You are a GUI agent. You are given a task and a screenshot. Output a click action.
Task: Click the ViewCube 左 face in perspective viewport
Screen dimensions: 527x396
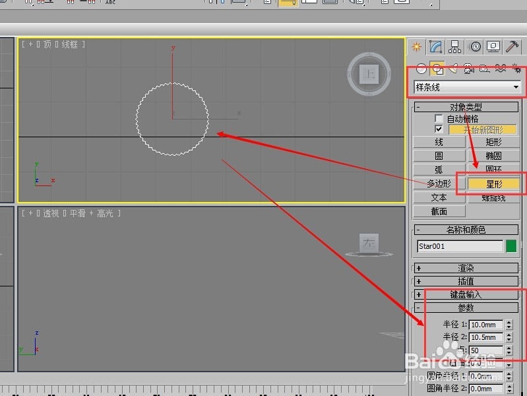369,242
